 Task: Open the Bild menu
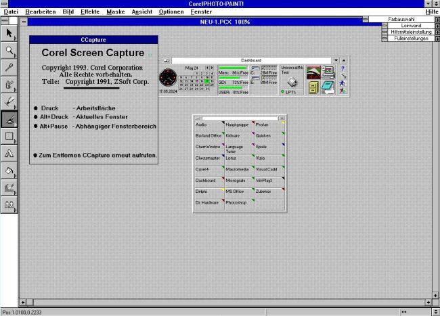[68, 12]
